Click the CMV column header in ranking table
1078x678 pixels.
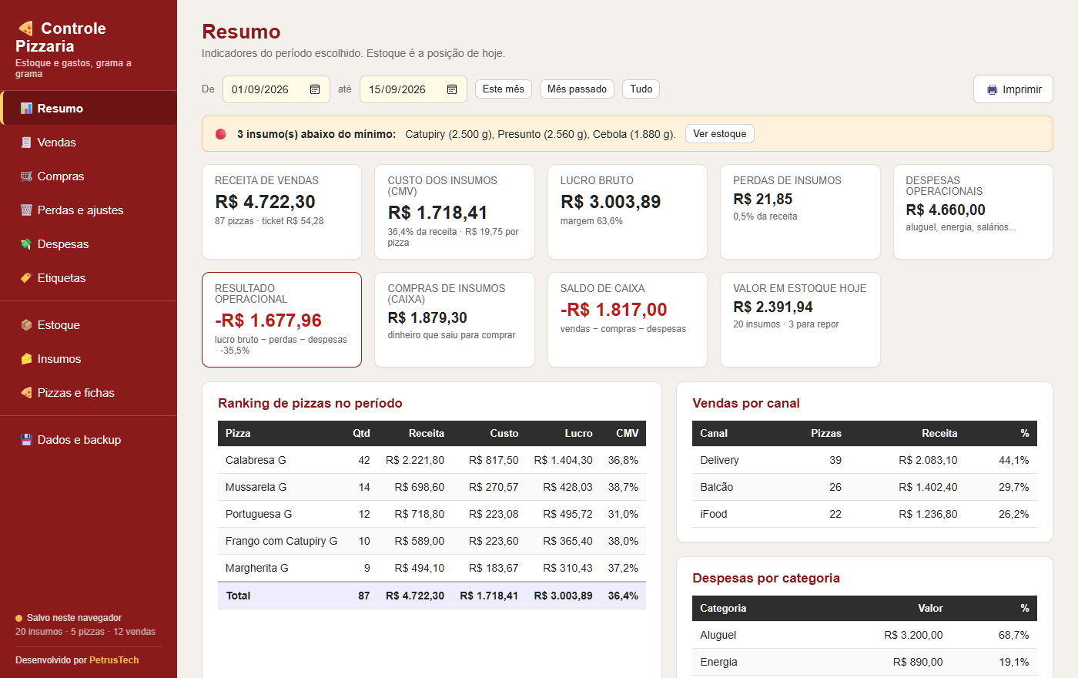coord(628,434)
